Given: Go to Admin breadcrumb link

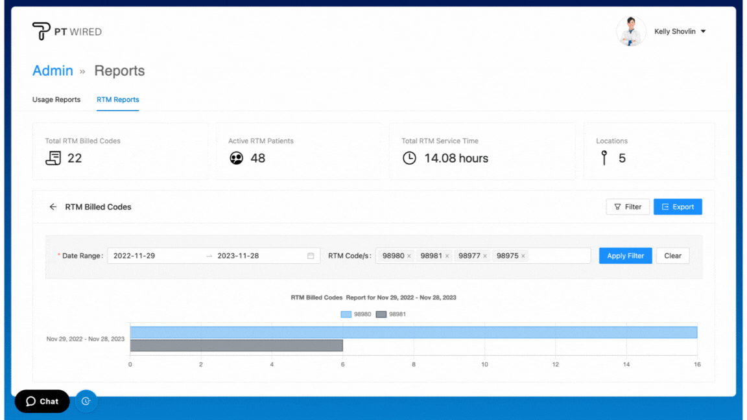Looking at the screenshot, I should click(53, 71).
